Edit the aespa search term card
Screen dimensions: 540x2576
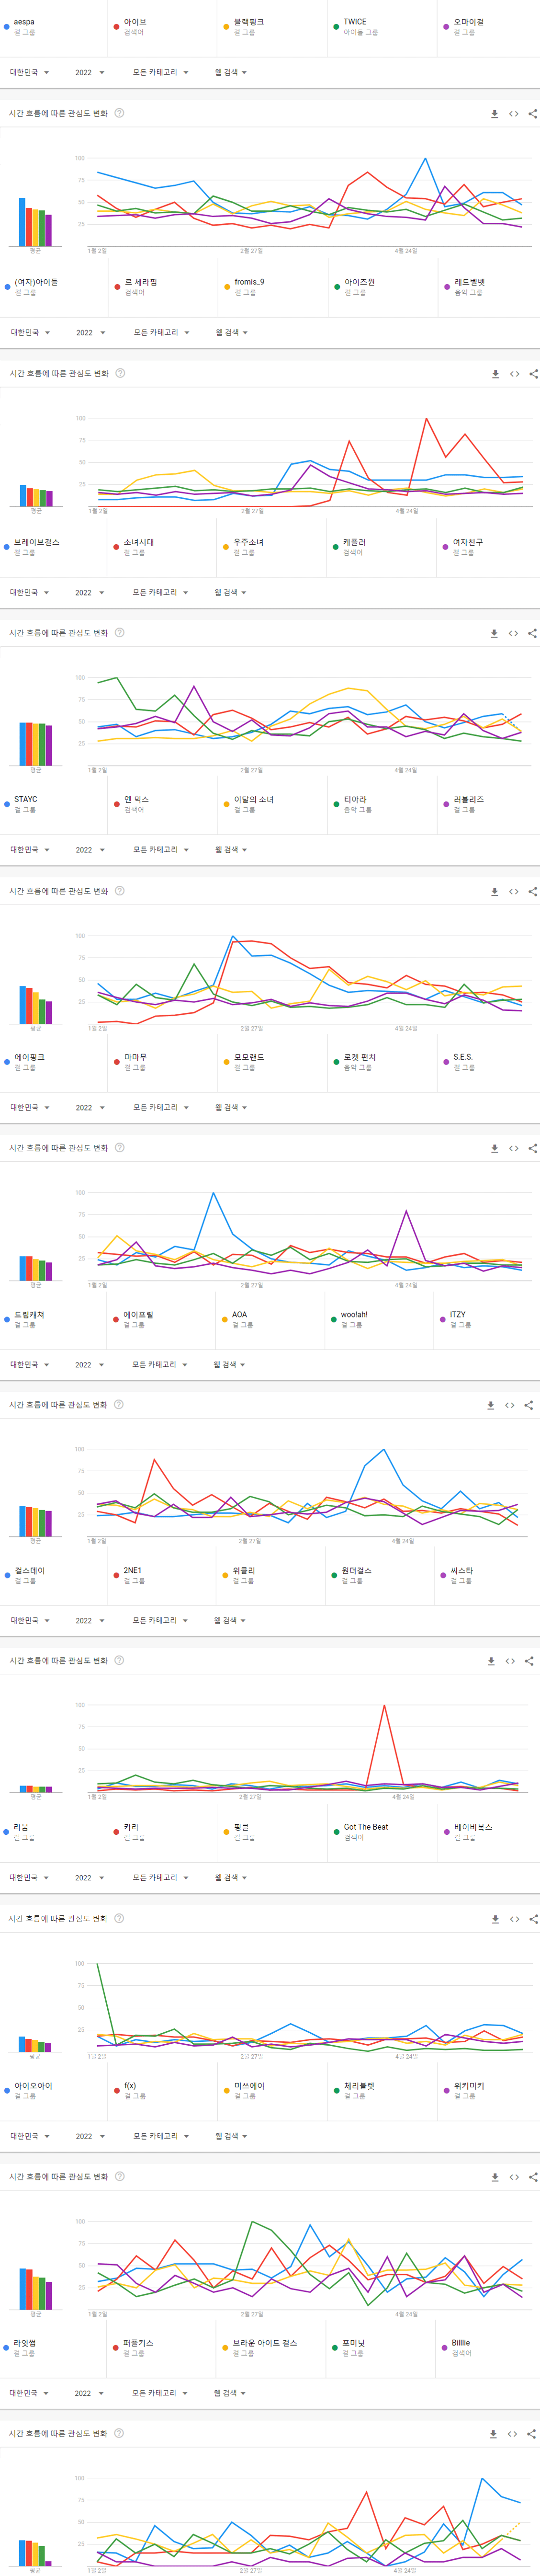tap(53, 27)
